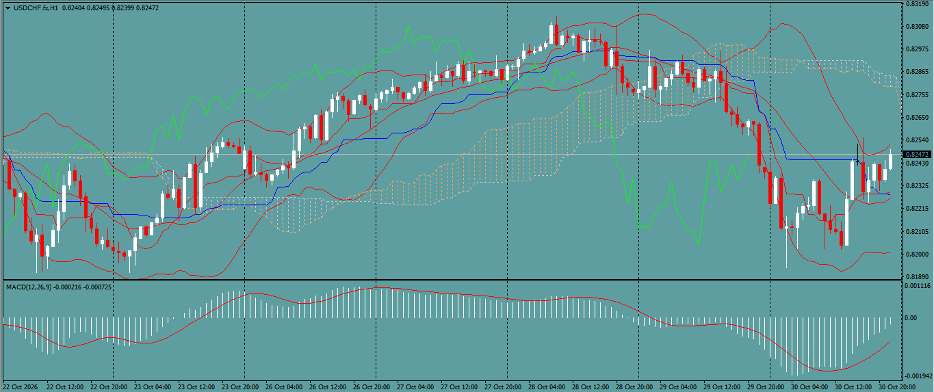Screen dimensions: 934x392
Task: Click the 23 Oct 20:00 time label
Action: click(240, 387)
